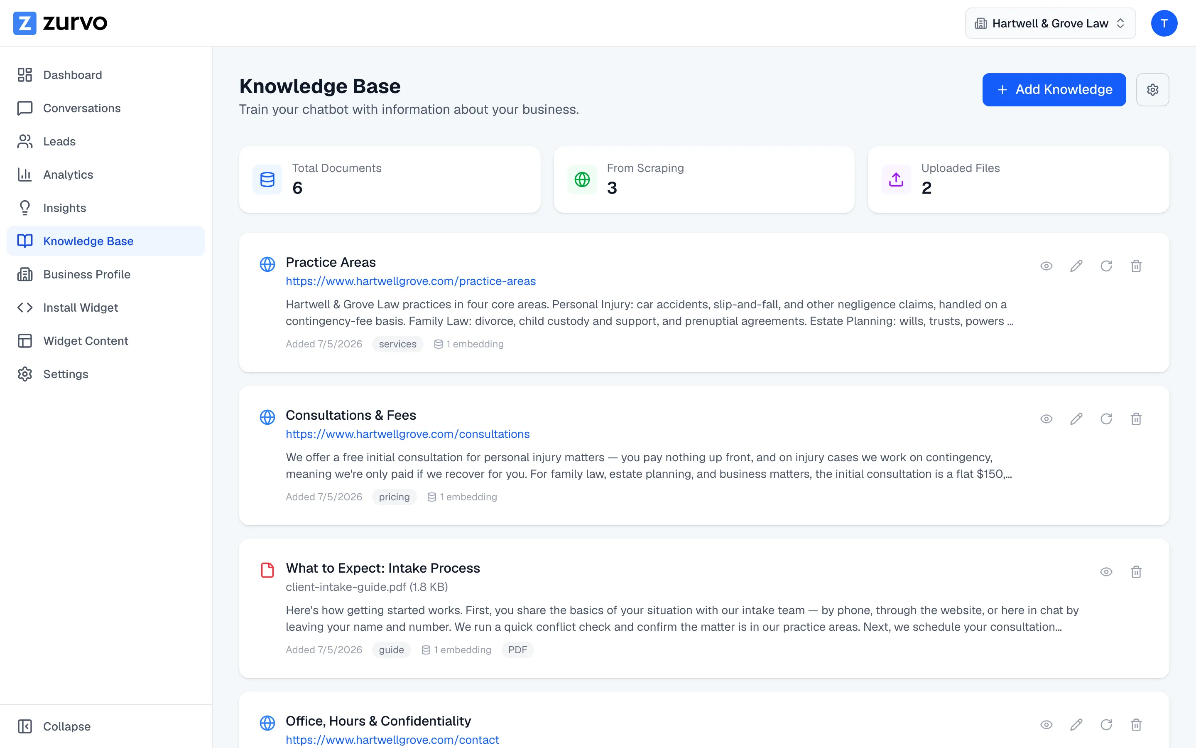1196x748 pixels.
Task: Refresh the Practice Areas scrape
Action: pyautogui.click(x=1106, y=266)
